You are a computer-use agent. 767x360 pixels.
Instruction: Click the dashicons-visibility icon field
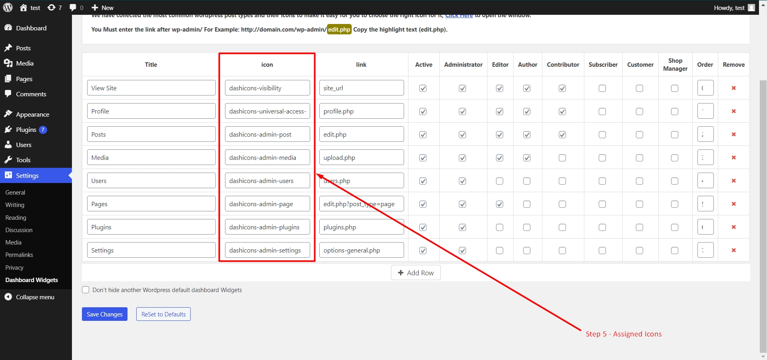[x=267, y=88]
